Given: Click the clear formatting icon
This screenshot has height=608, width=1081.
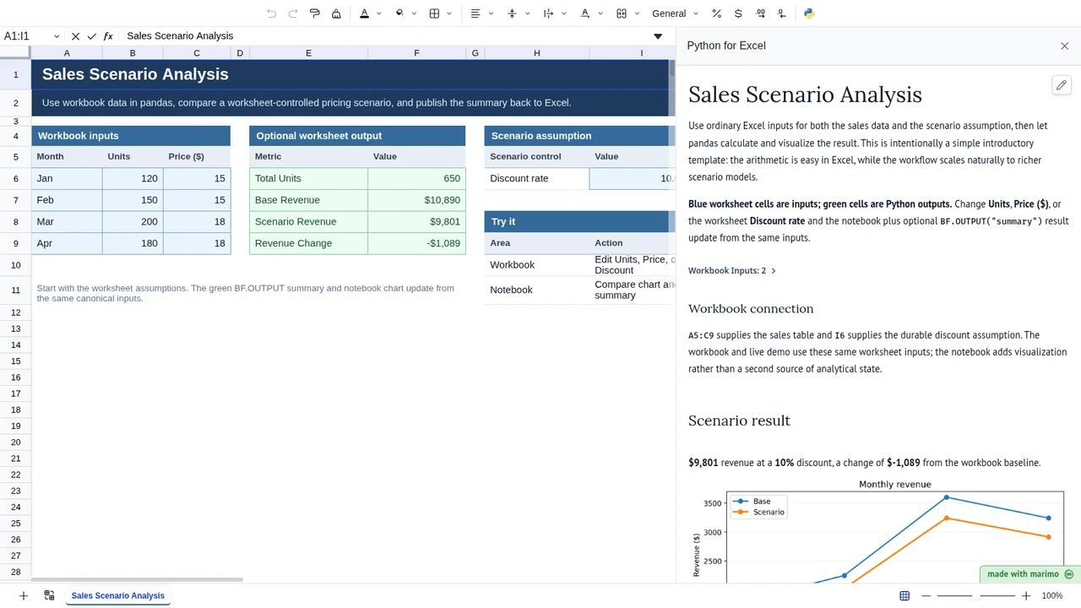Looking at the screenshot, I should pyautogui.click(x=337, y=14).
